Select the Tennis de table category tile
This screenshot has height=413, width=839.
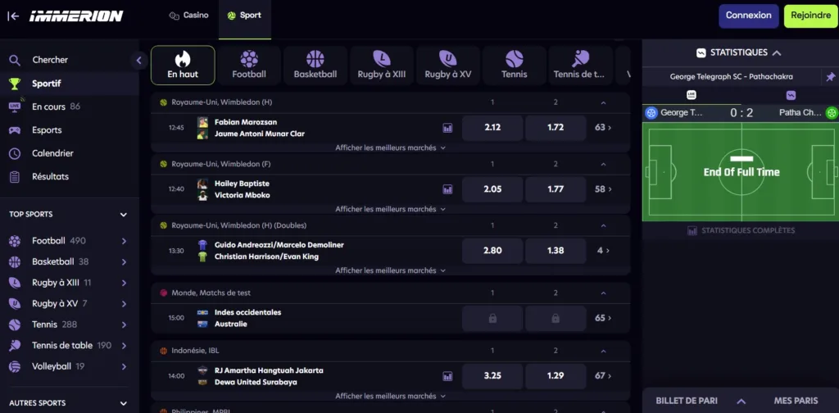[x=580, y=66]
